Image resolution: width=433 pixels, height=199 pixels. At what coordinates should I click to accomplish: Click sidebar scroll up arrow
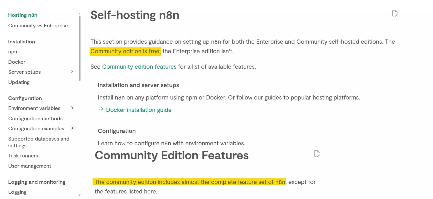point(79,14)
